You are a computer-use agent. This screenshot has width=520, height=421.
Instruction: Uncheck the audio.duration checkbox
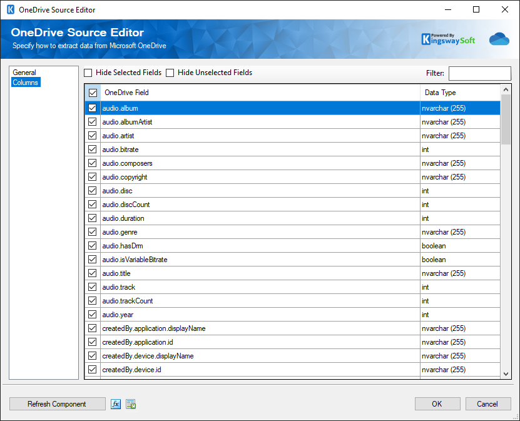(93, 218)
